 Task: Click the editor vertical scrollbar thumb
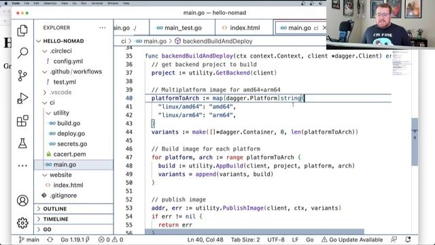(x=415, y=142)
